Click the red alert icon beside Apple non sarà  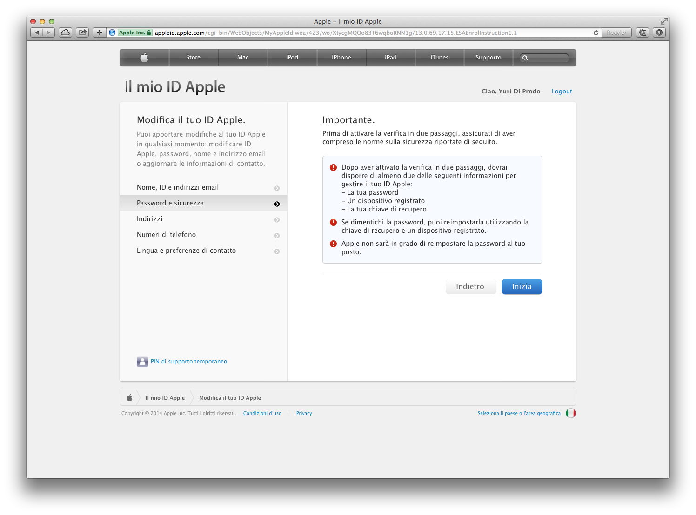pos(333,244)
